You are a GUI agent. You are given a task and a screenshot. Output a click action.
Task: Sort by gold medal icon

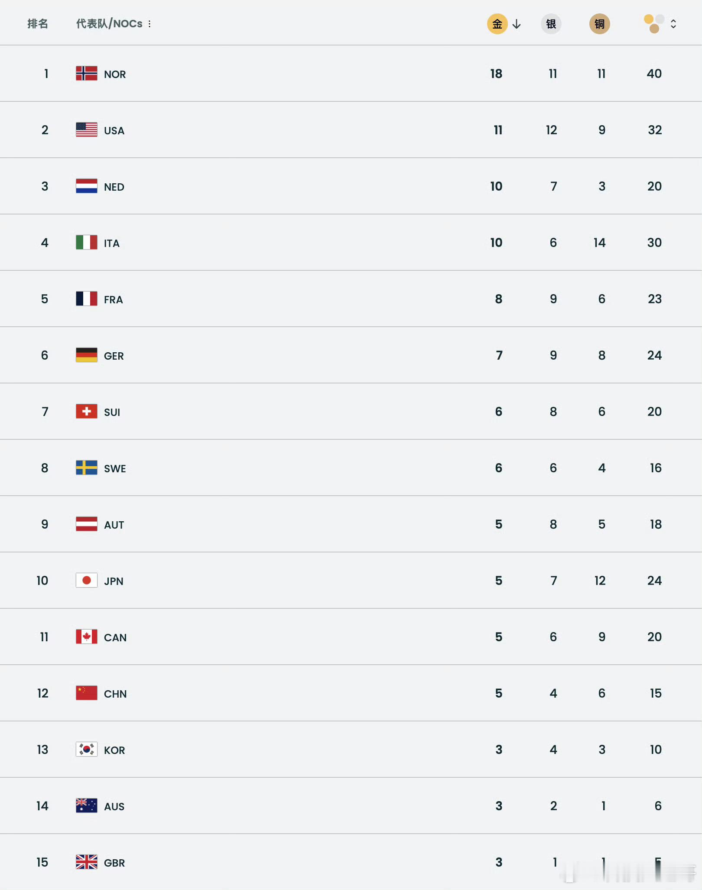(x=497, y=24)
